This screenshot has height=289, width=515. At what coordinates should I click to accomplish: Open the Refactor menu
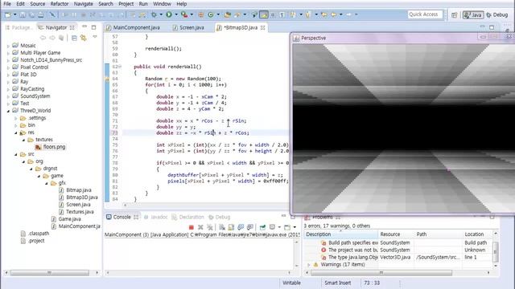[60, 4]
